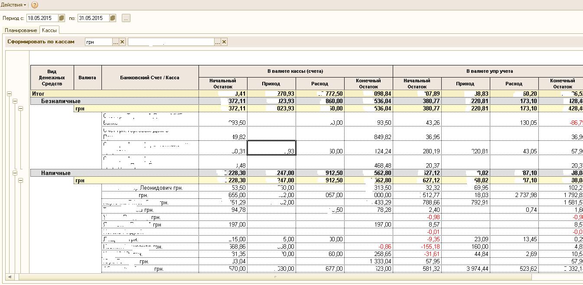583x285 pixels.
Task: Clear the грн currency filter
Action: coord(122,42)
